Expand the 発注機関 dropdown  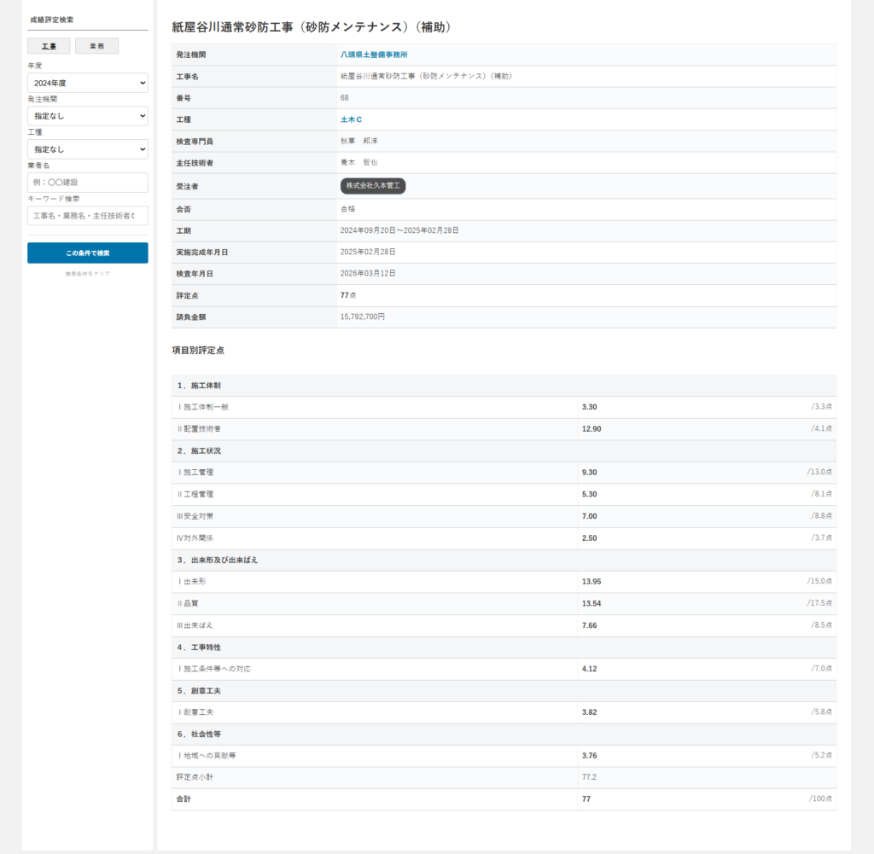[87, 116]
